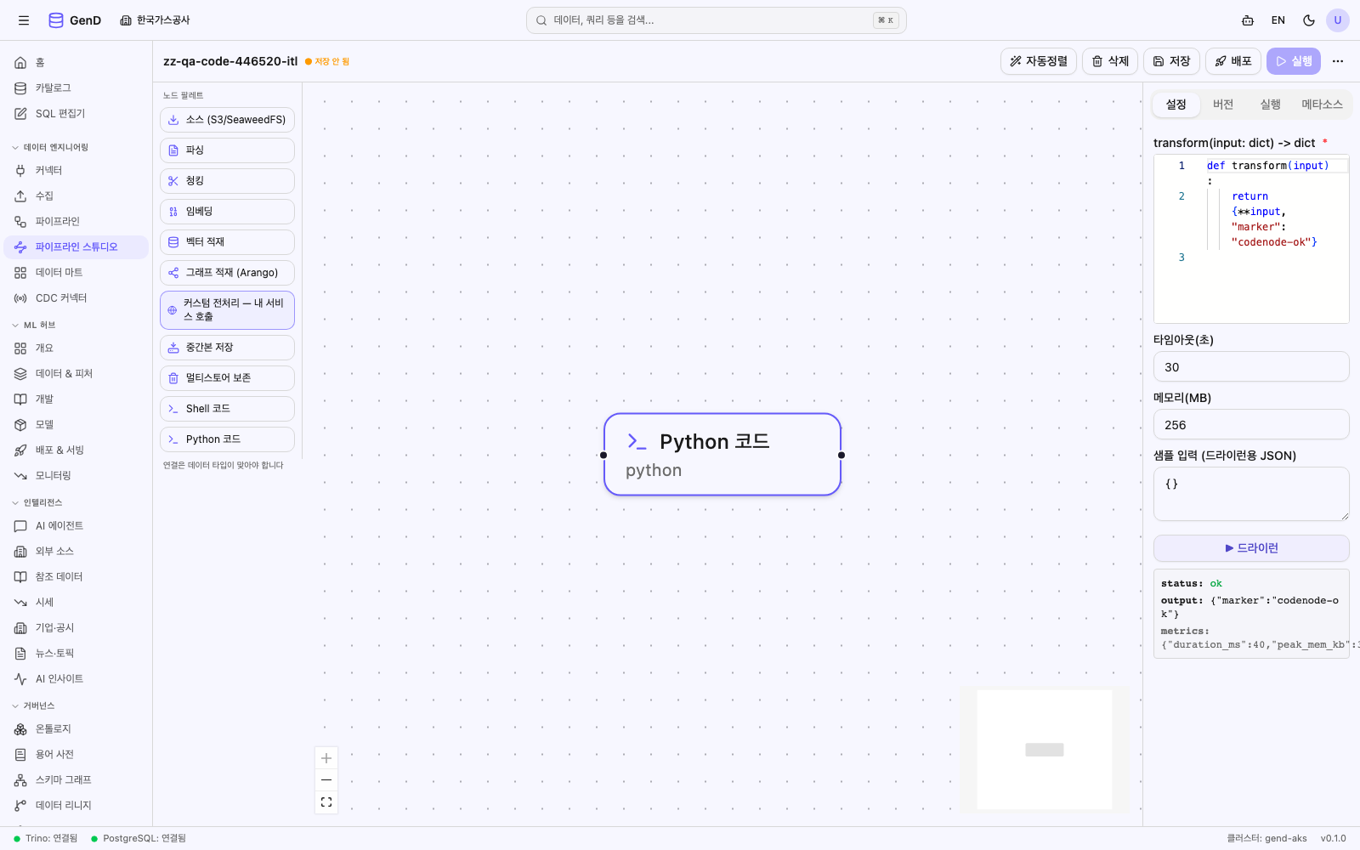This screenshot has width=1360, height=850.
Task: Open 데이터 & 피처 in the sidebar
Action: click(x=76, y=374)
